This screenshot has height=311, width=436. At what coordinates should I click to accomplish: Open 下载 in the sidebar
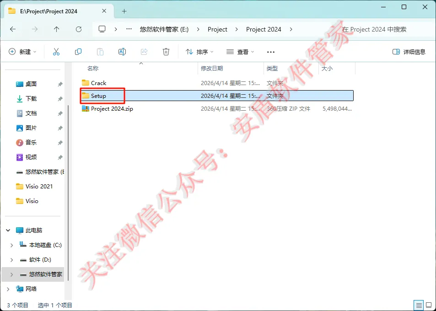(31, 99)
